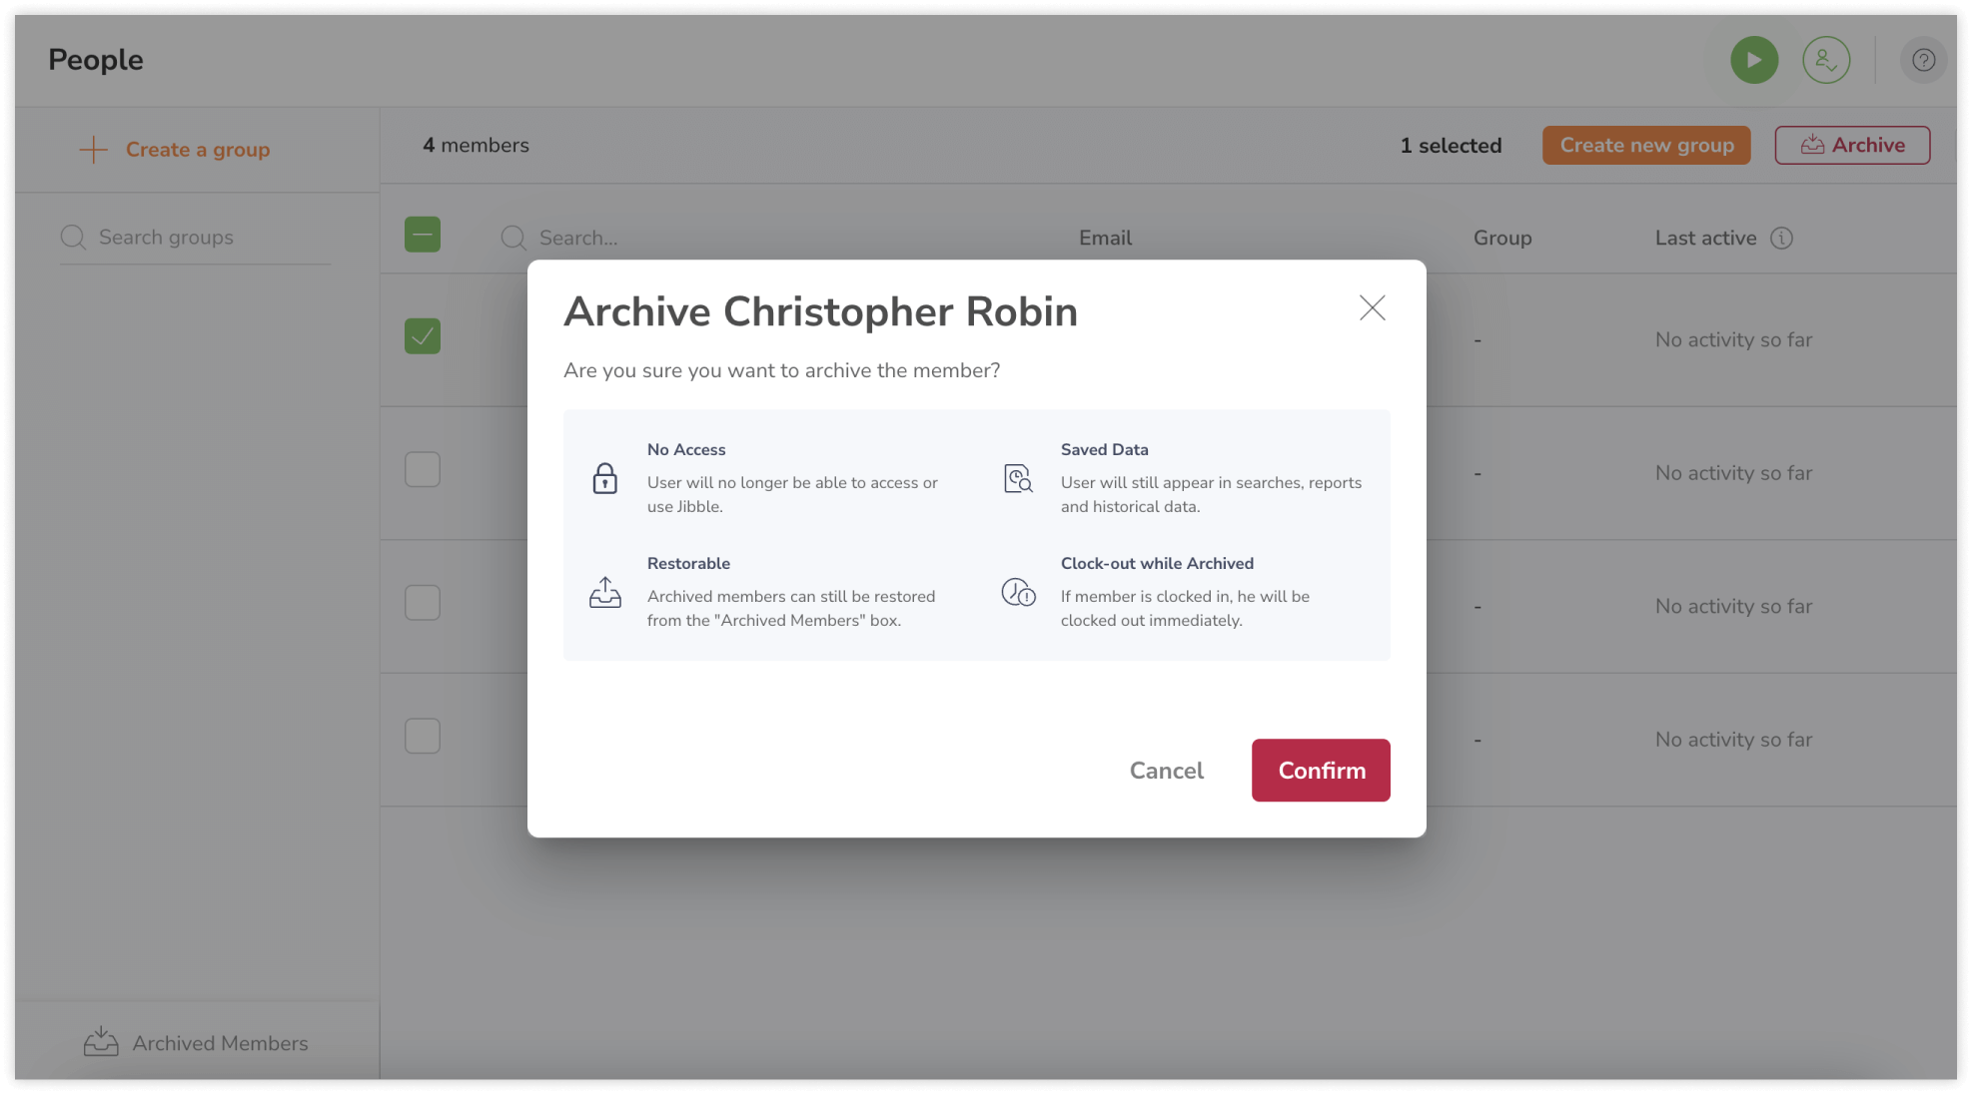The image size is (1973, 1095).
Task: Click the Restorable upload tray icon
Action: point(605,592)
